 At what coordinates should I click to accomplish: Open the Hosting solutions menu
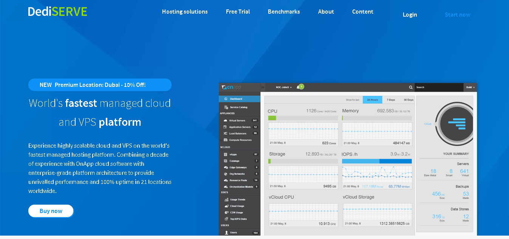tap(185, 12)
